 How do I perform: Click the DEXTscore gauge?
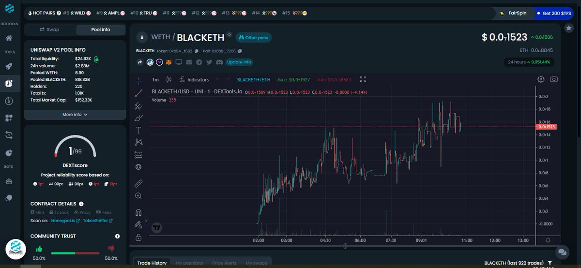click(x=75, y=147)
